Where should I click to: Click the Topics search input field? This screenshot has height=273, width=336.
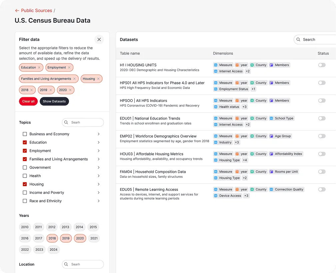[83, 123]
